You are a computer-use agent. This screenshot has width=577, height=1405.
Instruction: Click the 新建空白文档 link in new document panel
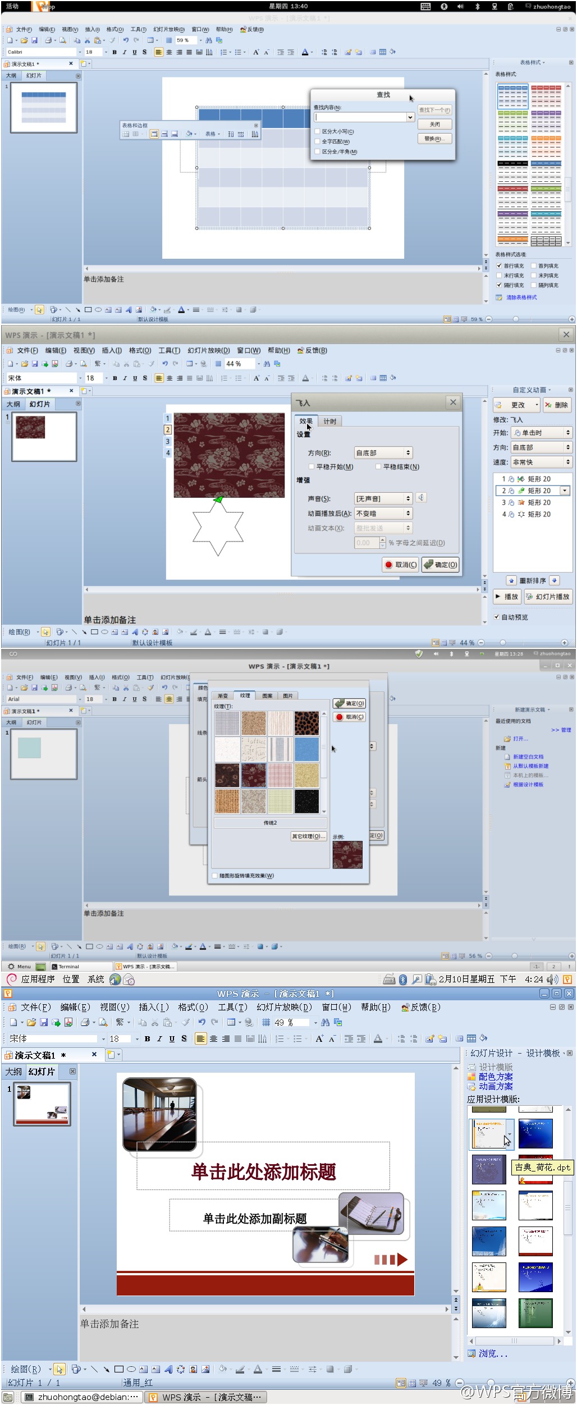[528, 757]
